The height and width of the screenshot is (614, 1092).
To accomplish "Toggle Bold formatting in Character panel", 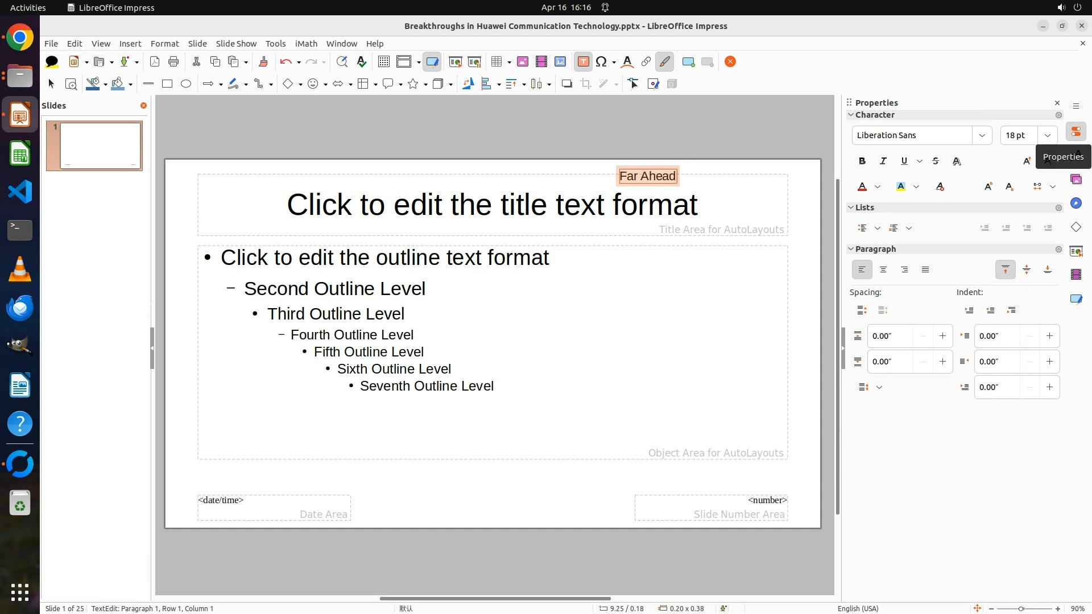I will 862,161.
